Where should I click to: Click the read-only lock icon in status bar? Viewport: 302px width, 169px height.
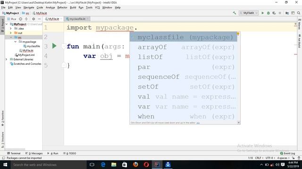pos(293,158)
